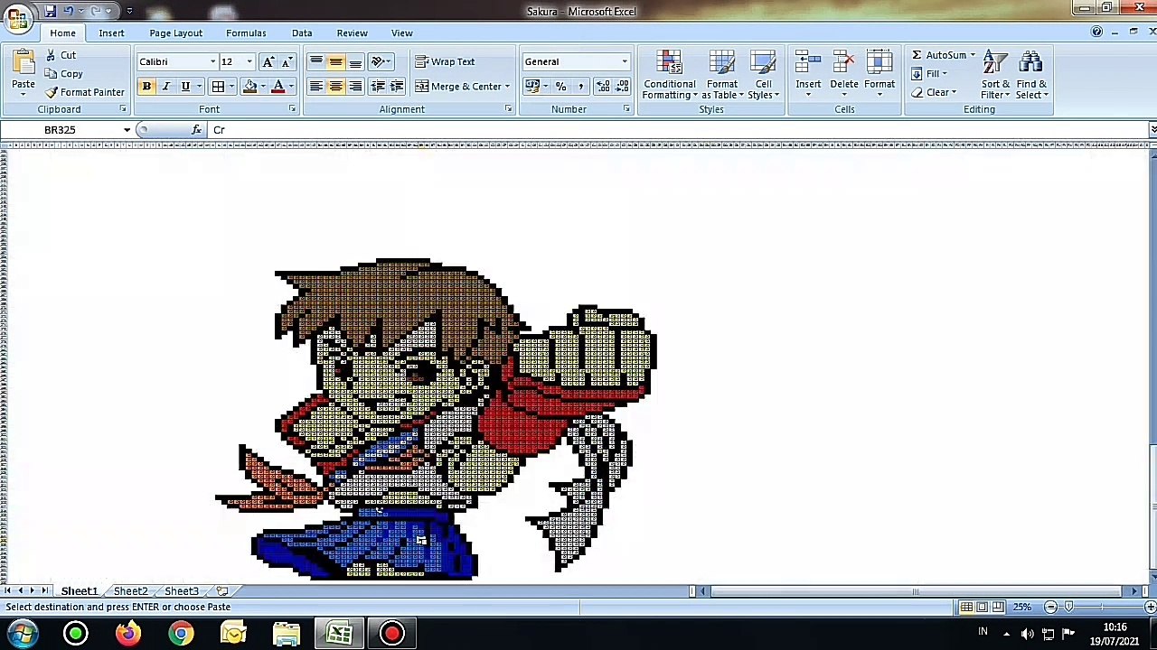Toggle Align Text Left
The image size is (1157, 650).
point(315,87)
